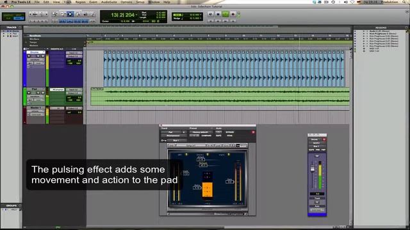This screenshot has height=230, width=410.
Task: Toggle BYPASS on the compressor plug-in
Action: click(229, 132)
